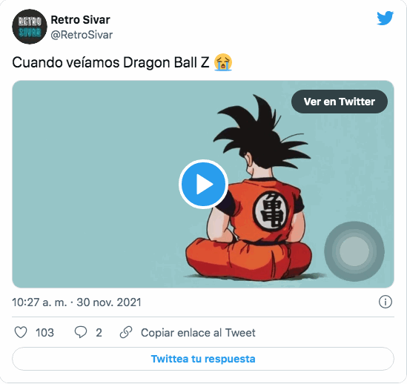The width and height of the screenshot is (407, 384).
Task: Click the Goku video thumbnail image
Action: [203, 184]
